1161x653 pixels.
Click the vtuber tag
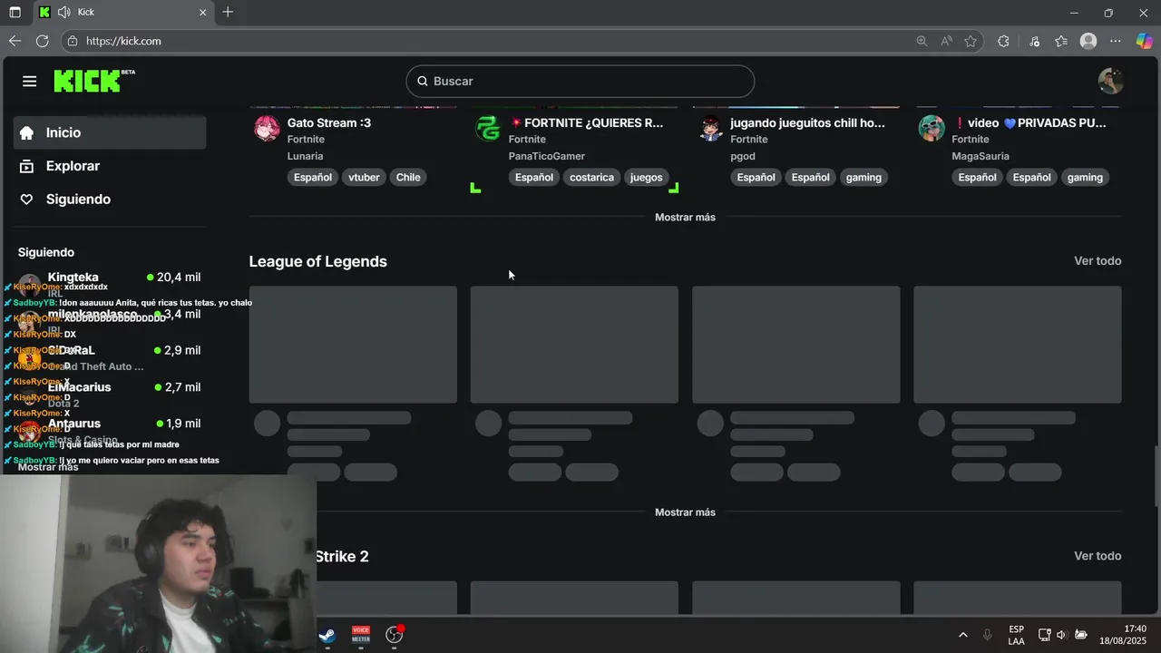[x=364, y=178]
